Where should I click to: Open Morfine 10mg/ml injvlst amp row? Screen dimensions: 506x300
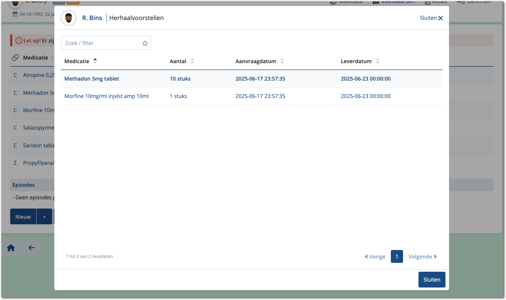pyautogui.click(x=106, y=96)
